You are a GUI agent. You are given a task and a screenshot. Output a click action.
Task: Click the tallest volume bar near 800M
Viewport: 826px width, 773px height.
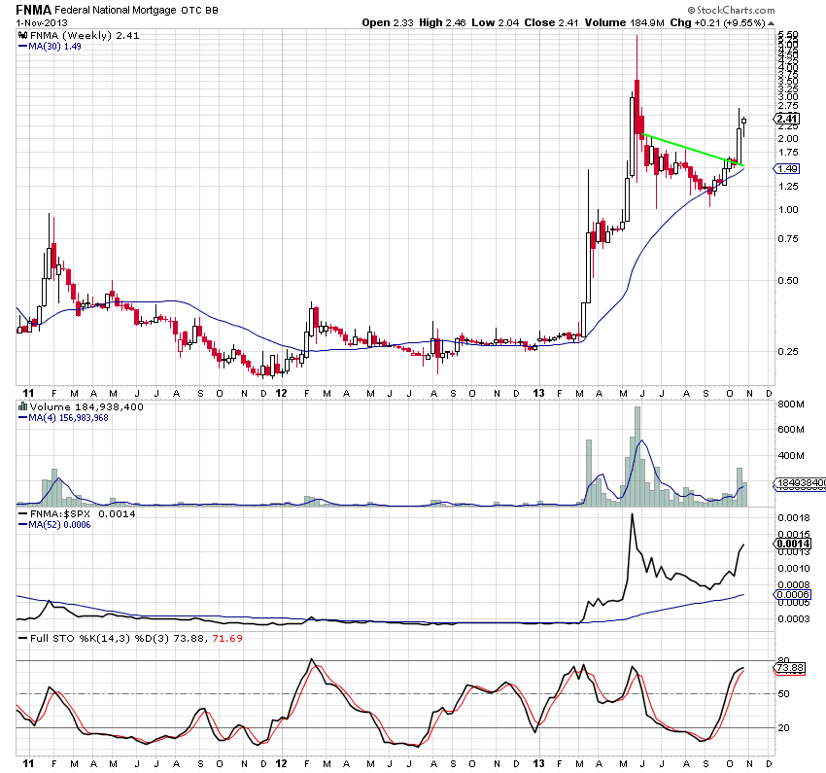click(x=637, y=456)
